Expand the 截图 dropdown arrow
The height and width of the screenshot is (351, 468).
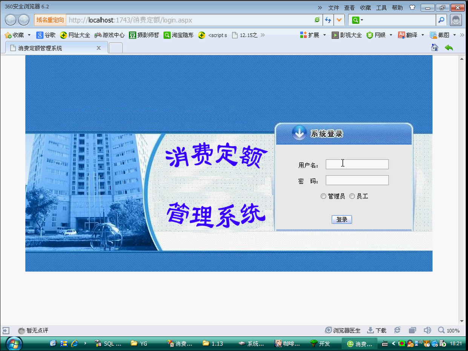(454, 35)
